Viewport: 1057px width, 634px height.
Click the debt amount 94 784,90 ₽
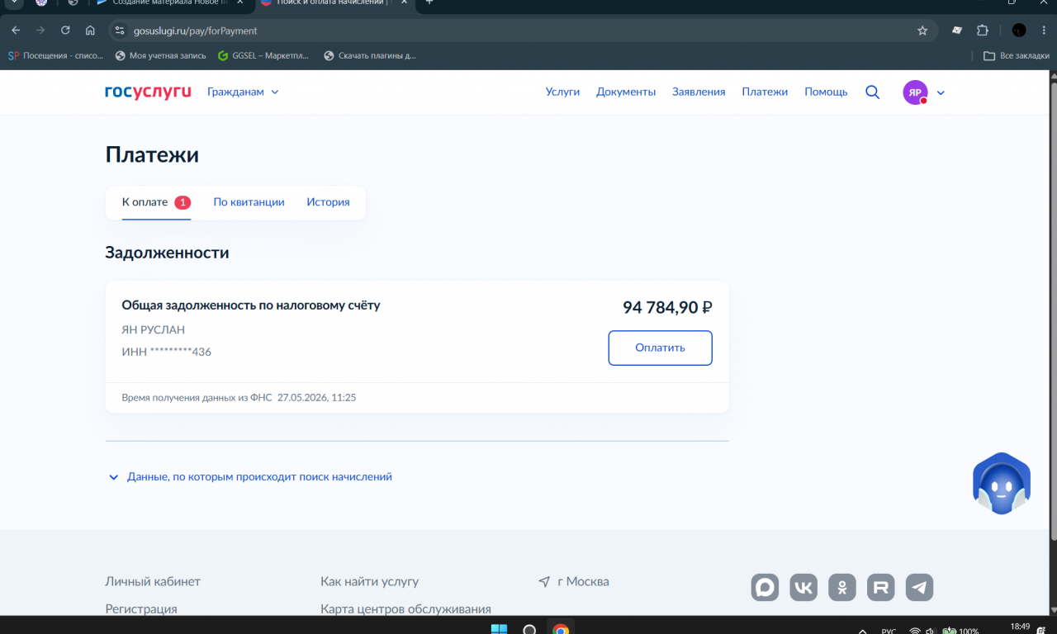tap(667, 308)
